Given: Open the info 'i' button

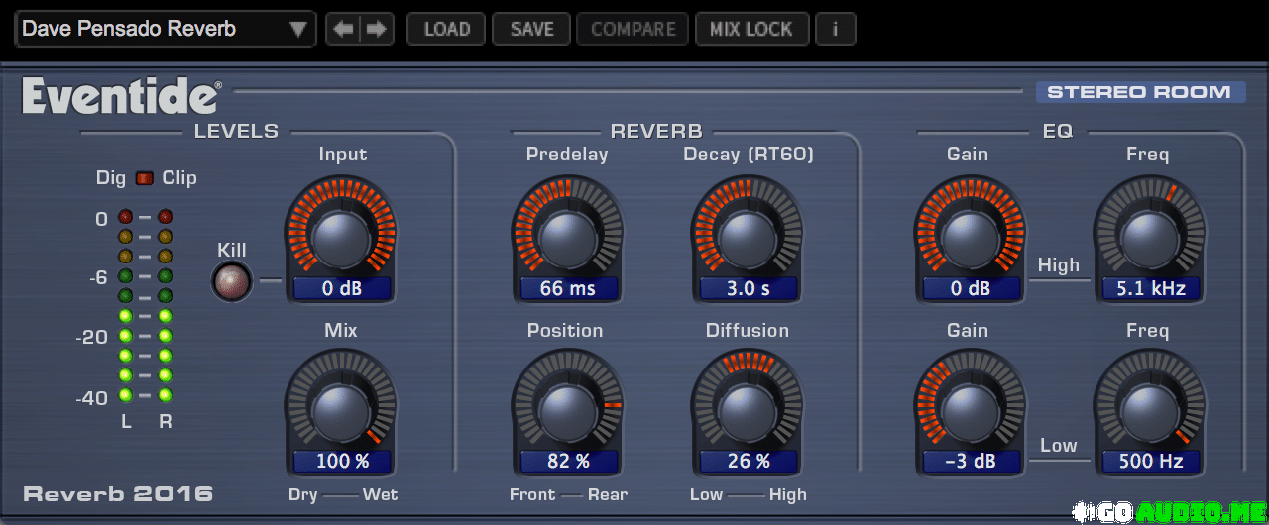Looking at the screenshot, I should point(835,30).
